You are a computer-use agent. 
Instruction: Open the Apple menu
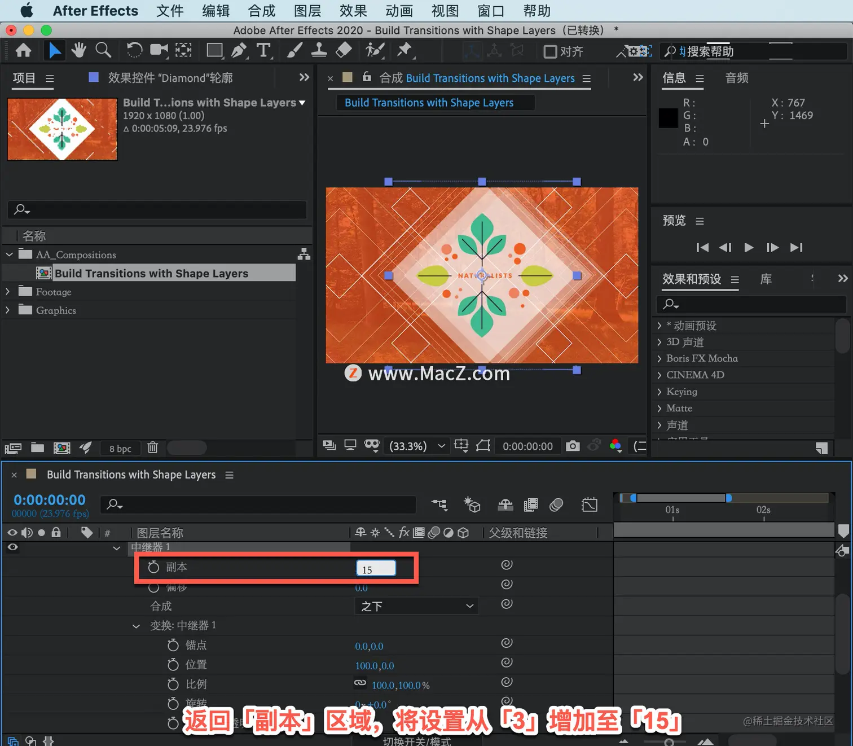point(27,11)
